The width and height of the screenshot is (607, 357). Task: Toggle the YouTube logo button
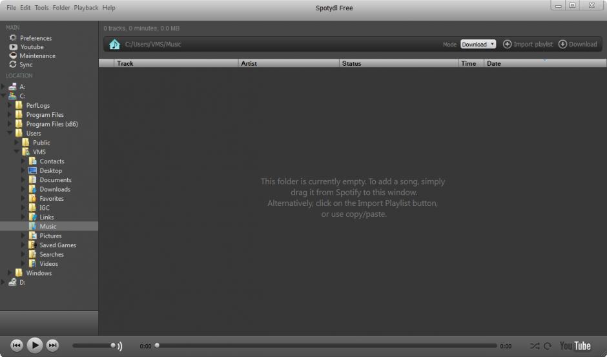pyautogui.click(x=575, y=346)
